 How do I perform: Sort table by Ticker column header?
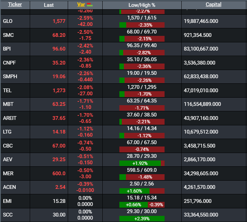tap(15, 4)
